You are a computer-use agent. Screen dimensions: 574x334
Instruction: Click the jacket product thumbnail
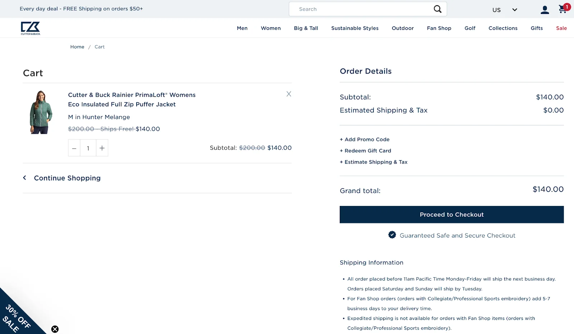(x=41, y=112)
